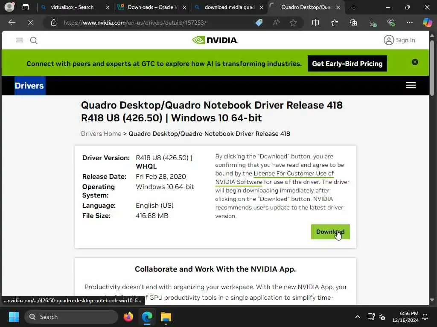Open split screen view

point(315,23)
